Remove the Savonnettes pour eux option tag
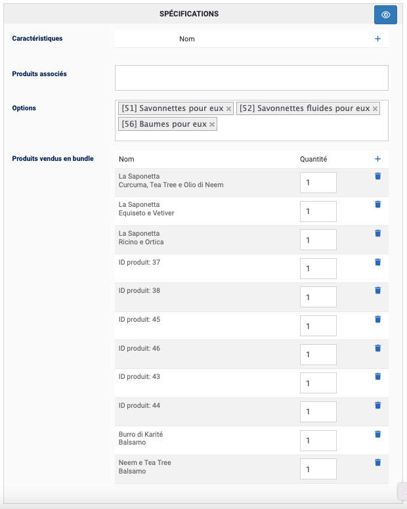 click(x=228, y=109)
